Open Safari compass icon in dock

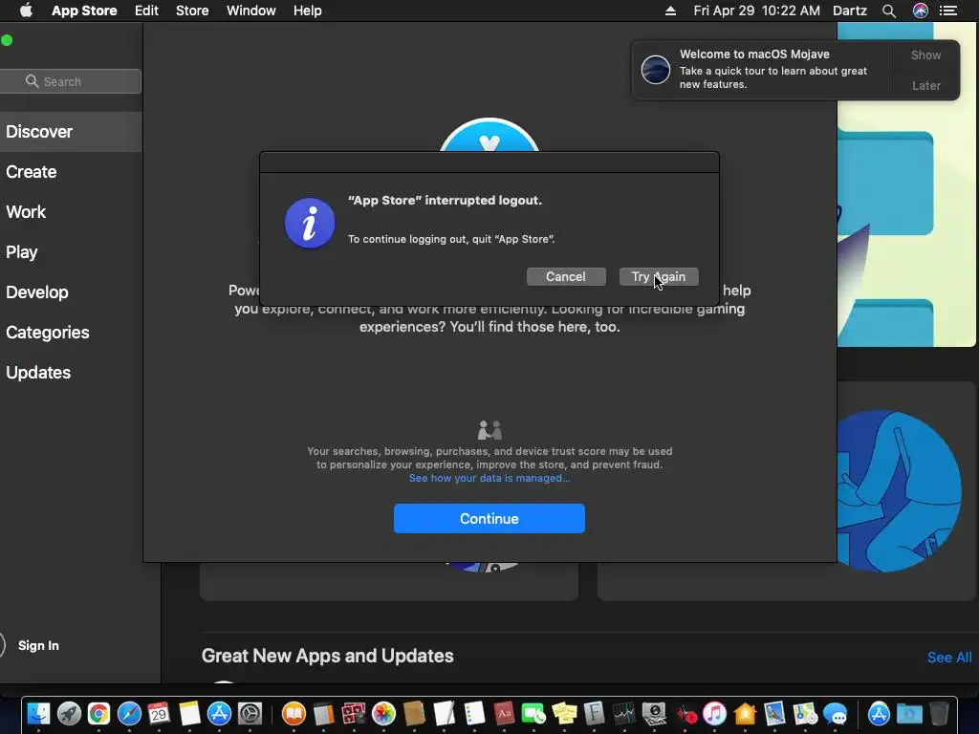[x=129, y=713]
